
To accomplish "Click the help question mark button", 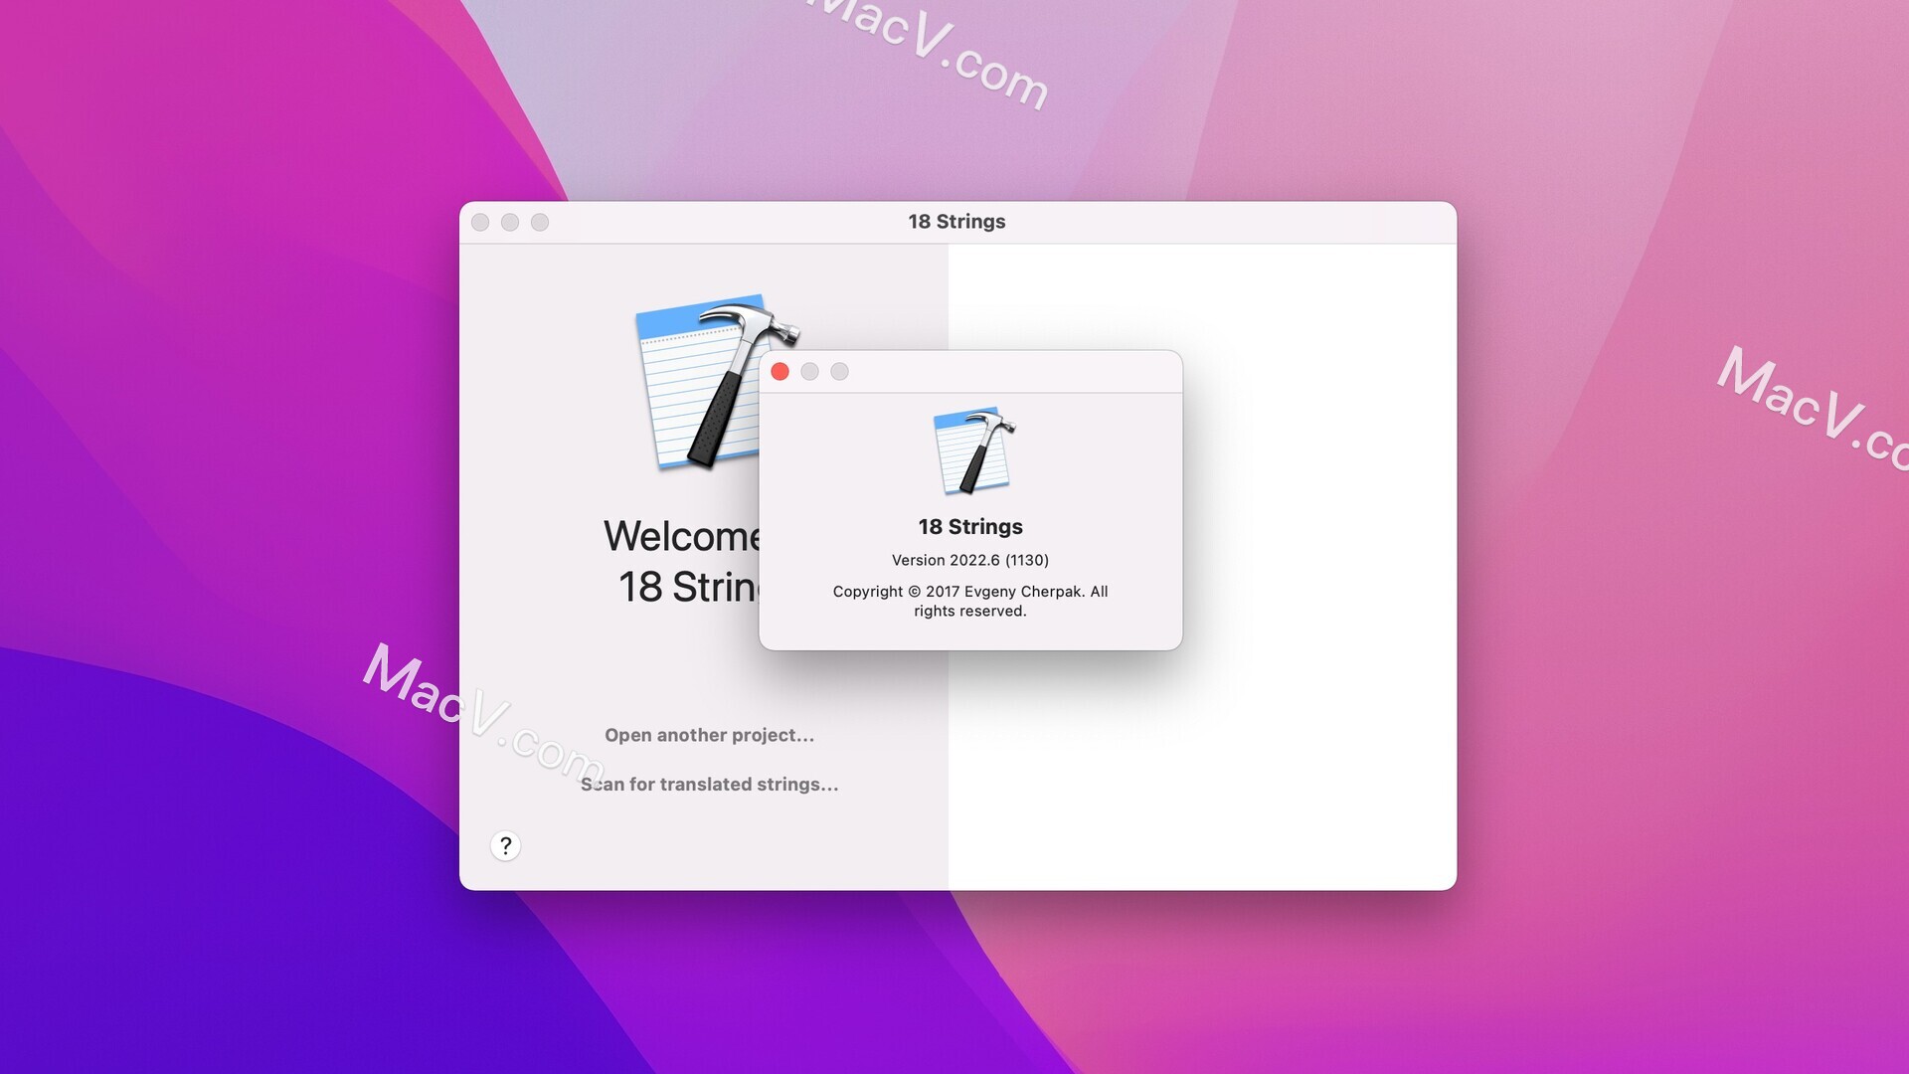I will [x=505, y=845].
